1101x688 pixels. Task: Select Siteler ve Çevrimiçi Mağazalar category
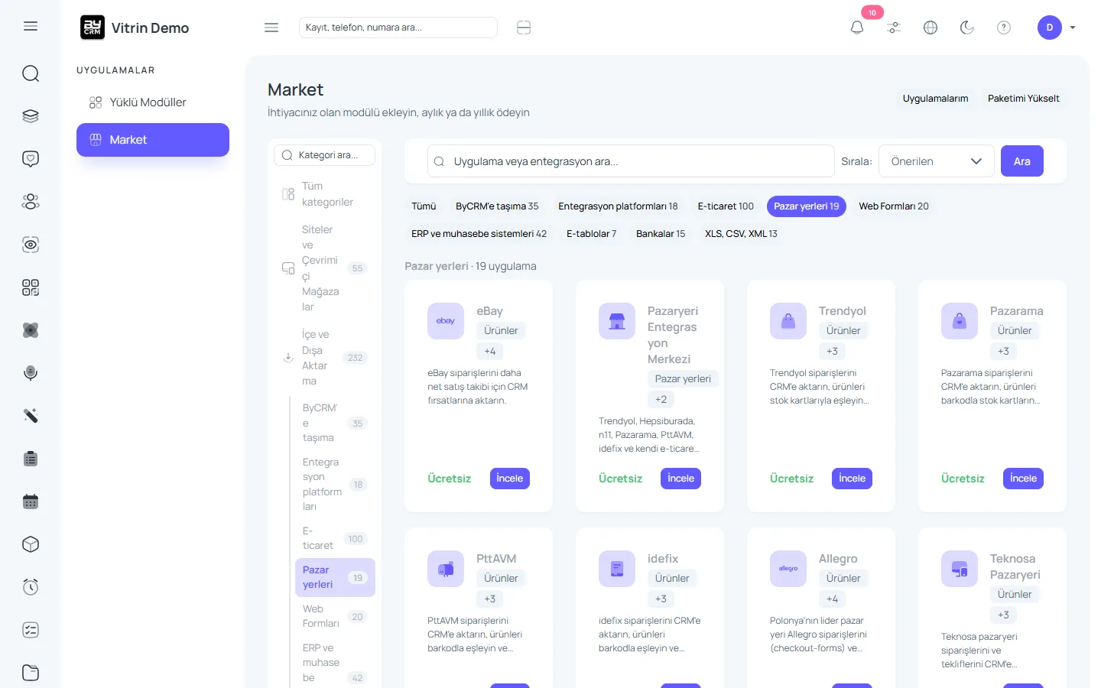tap(325, 268)
